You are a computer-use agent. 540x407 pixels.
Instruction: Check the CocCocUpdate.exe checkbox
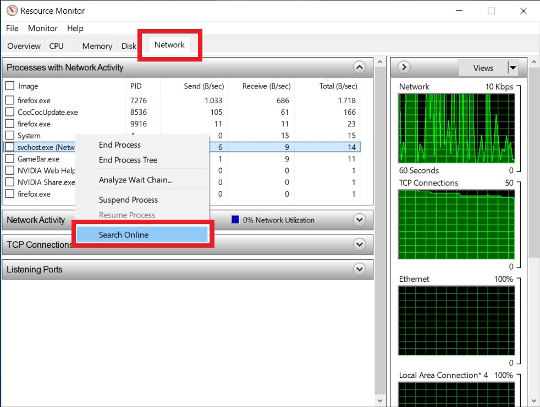pos(10,112)
